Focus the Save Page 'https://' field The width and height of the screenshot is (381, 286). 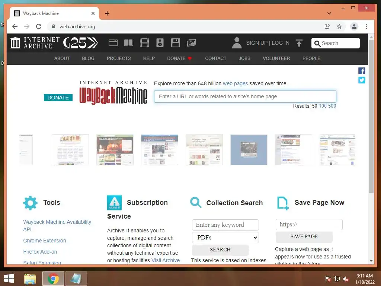point(309,225)
